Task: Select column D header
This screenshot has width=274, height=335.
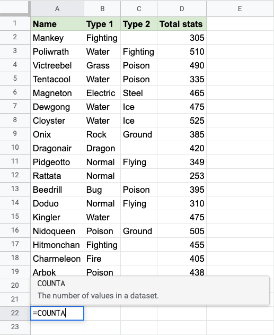Action: tap(182, 8)
